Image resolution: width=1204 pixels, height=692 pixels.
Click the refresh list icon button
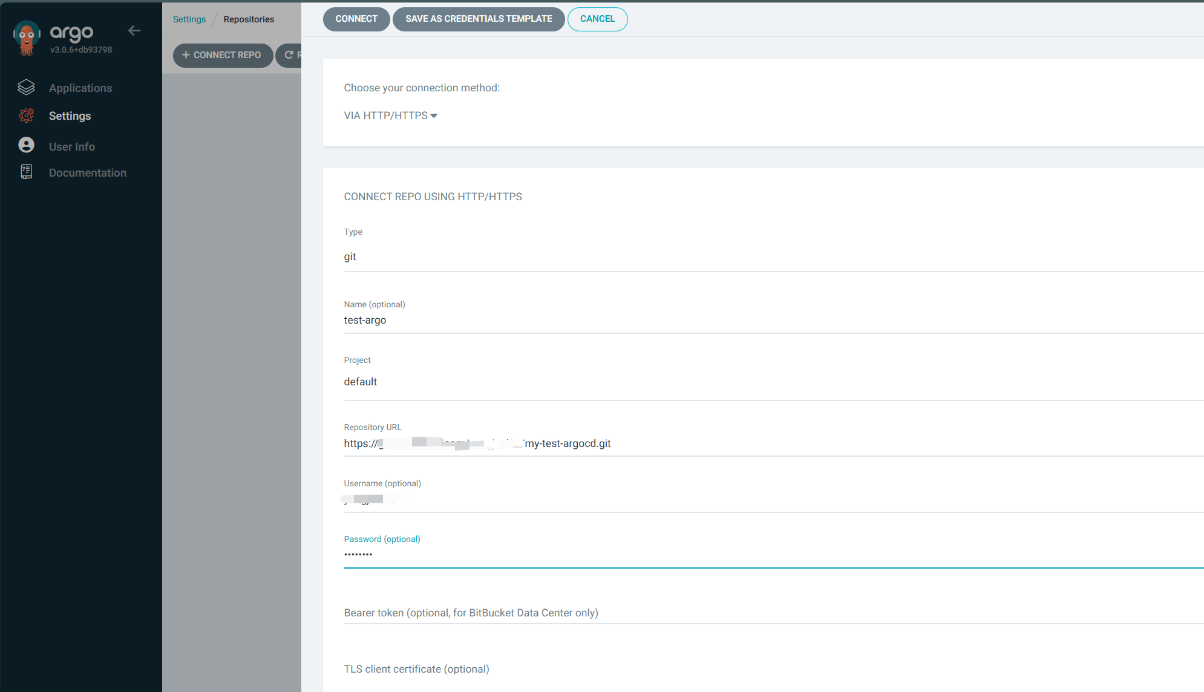click(290, 55)
